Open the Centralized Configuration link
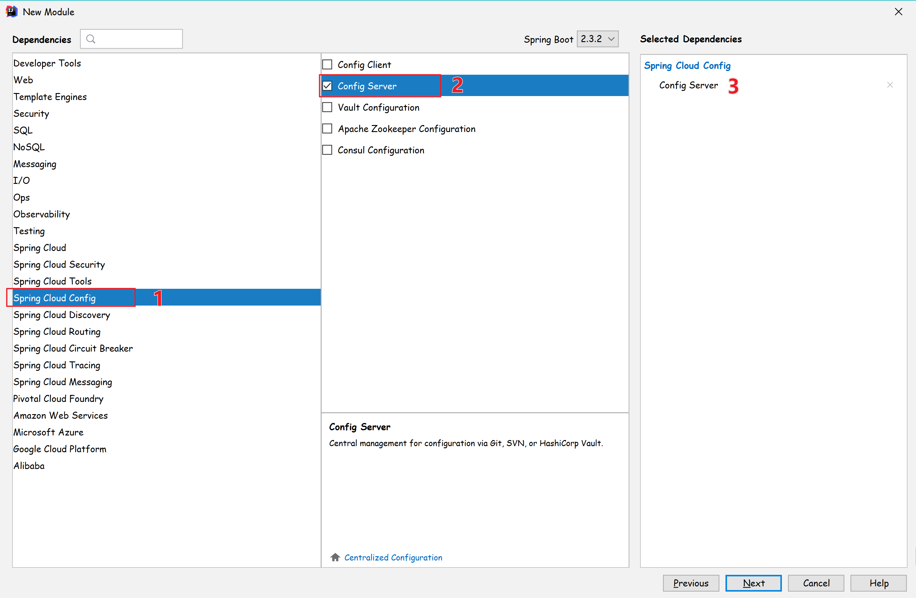Viewport: 916px width, 598px height. pyautogui.click(x=393, y=557)
